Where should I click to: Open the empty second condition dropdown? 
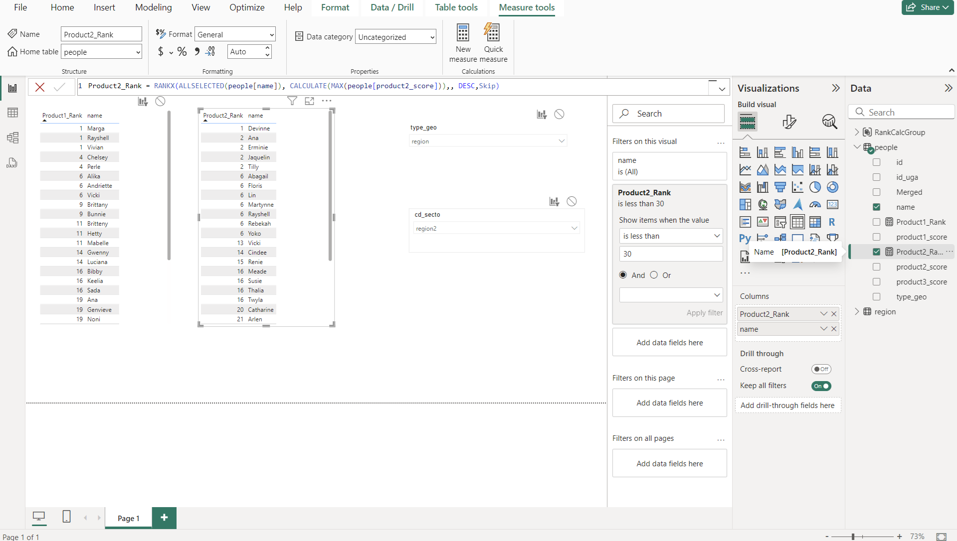671,295
